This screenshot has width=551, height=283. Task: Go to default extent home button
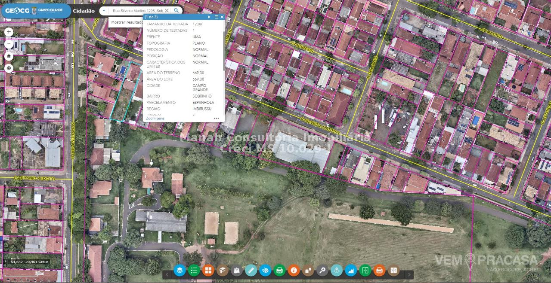click(9, 56)
